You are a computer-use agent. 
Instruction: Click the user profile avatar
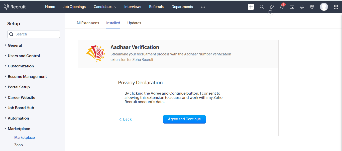click(324, 7)
